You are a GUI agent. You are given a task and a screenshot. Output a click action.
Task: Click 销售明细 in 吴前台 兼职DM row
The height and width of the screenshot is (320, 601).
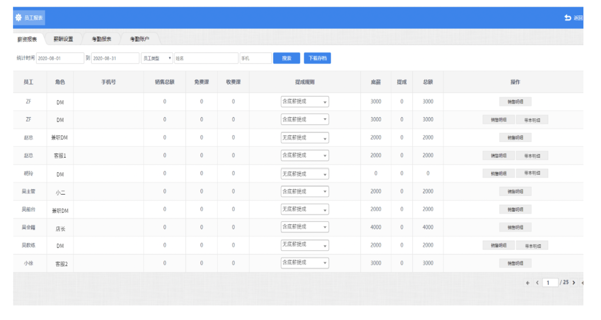pyautogui.click(x=515, y=210)
